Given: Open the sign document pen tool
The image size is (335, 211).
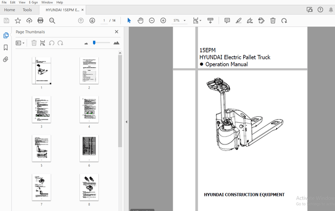Looking at the screenshot, I should coord(250,21).
